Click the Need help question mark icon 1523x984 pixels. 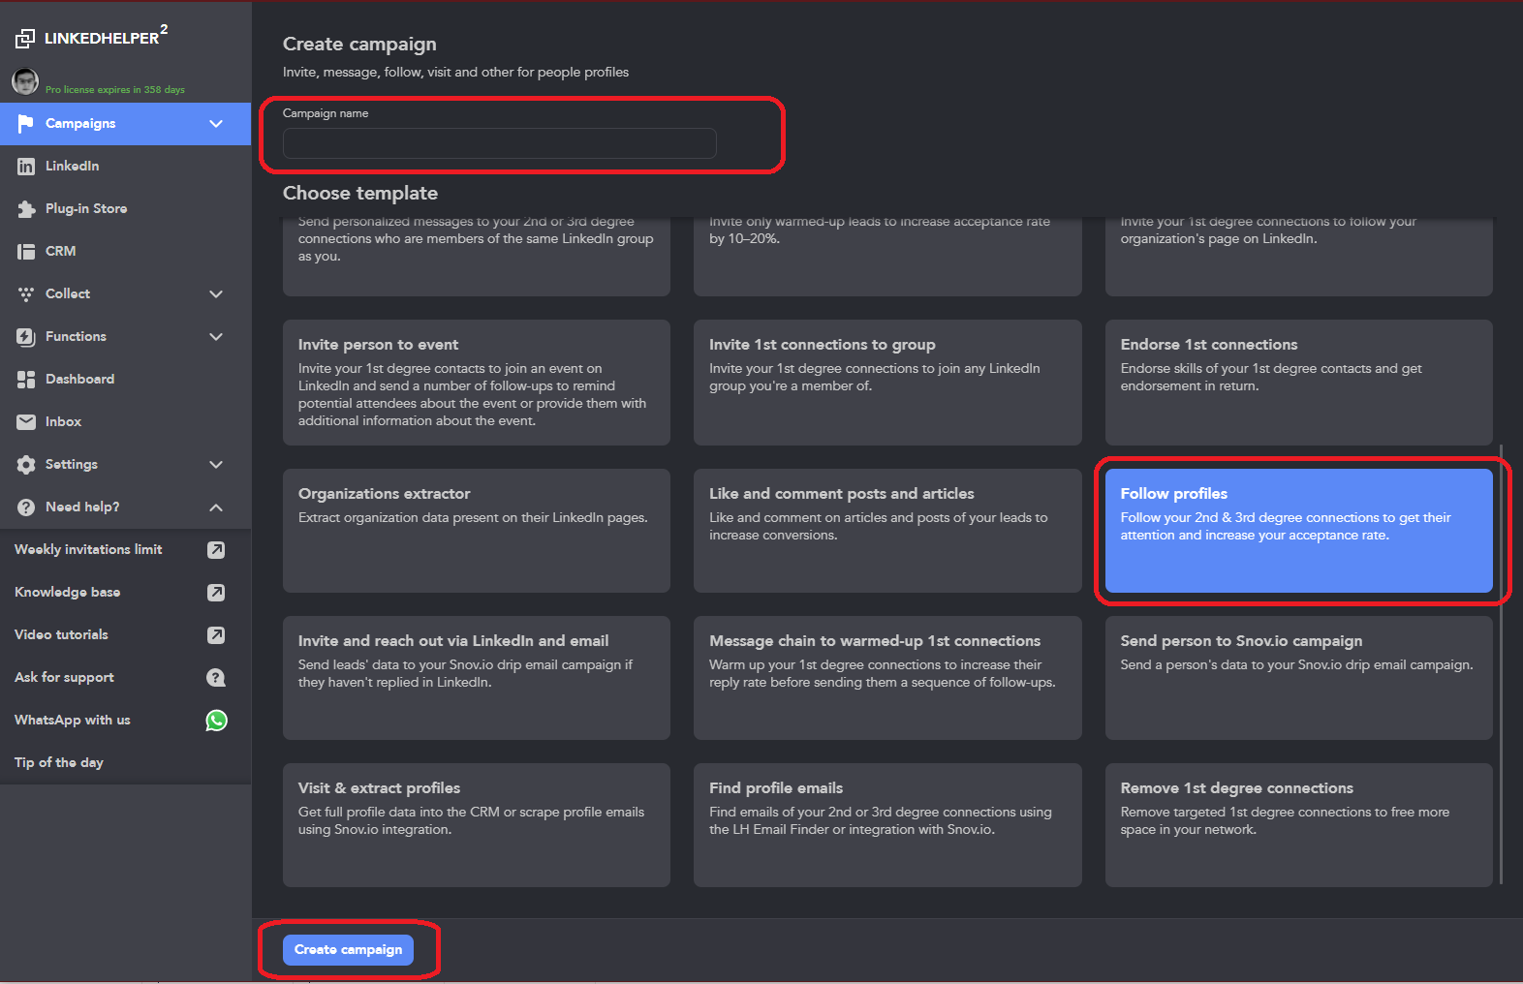tap(26, 507)
